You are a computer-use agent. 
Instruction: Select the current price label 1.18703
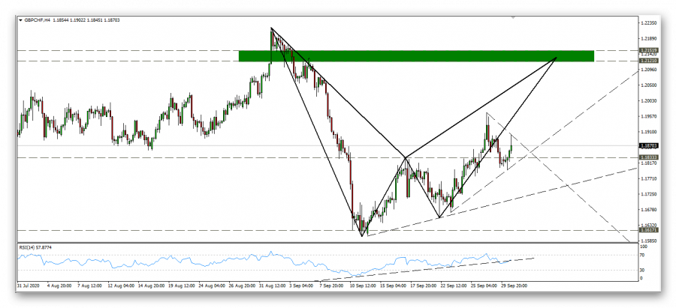[649, 145]
